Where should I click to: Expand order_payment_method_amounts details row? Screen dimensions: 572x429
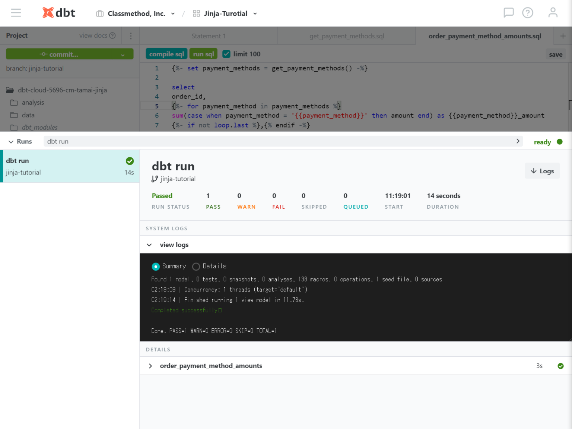(x=150, y=366)
